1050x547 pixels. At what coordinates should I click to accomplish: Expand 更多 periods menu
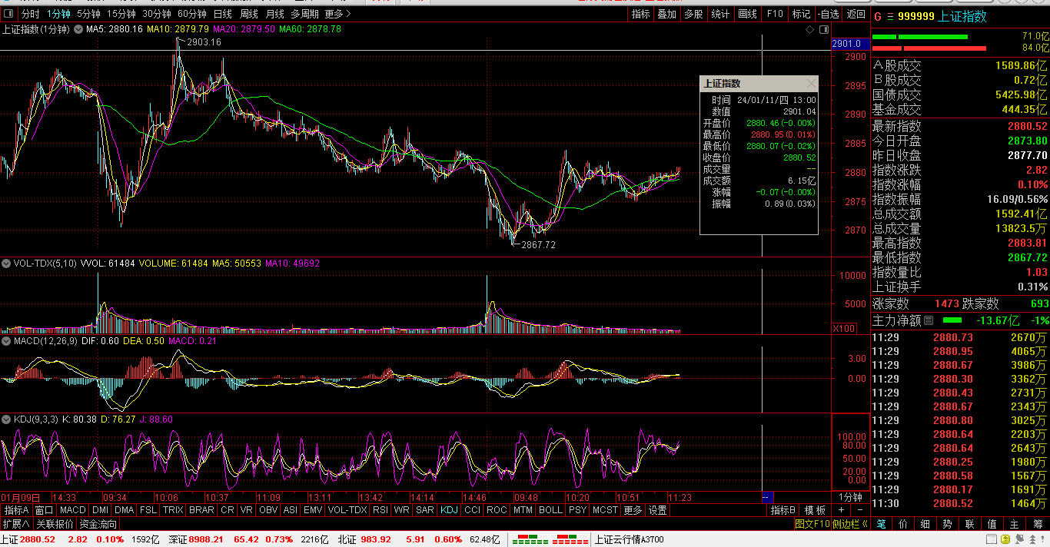coord(338,14)
